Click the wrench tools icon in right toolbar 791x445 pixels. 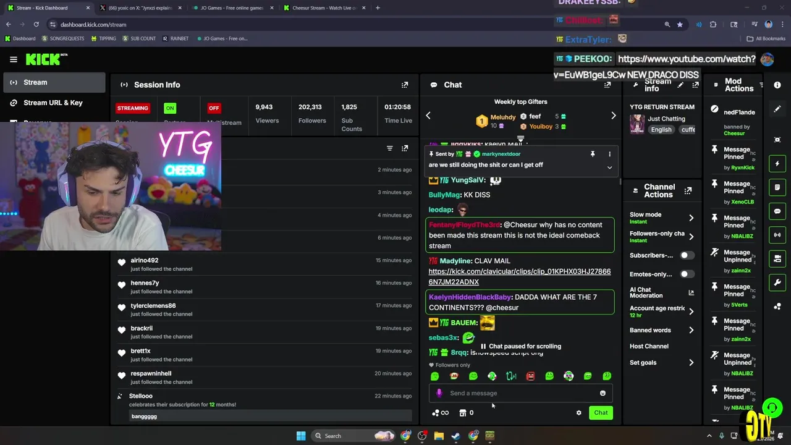(777, 282)
